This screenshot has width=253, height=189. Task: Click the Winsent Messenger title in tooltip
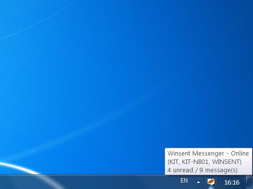[x=196, y=154]
